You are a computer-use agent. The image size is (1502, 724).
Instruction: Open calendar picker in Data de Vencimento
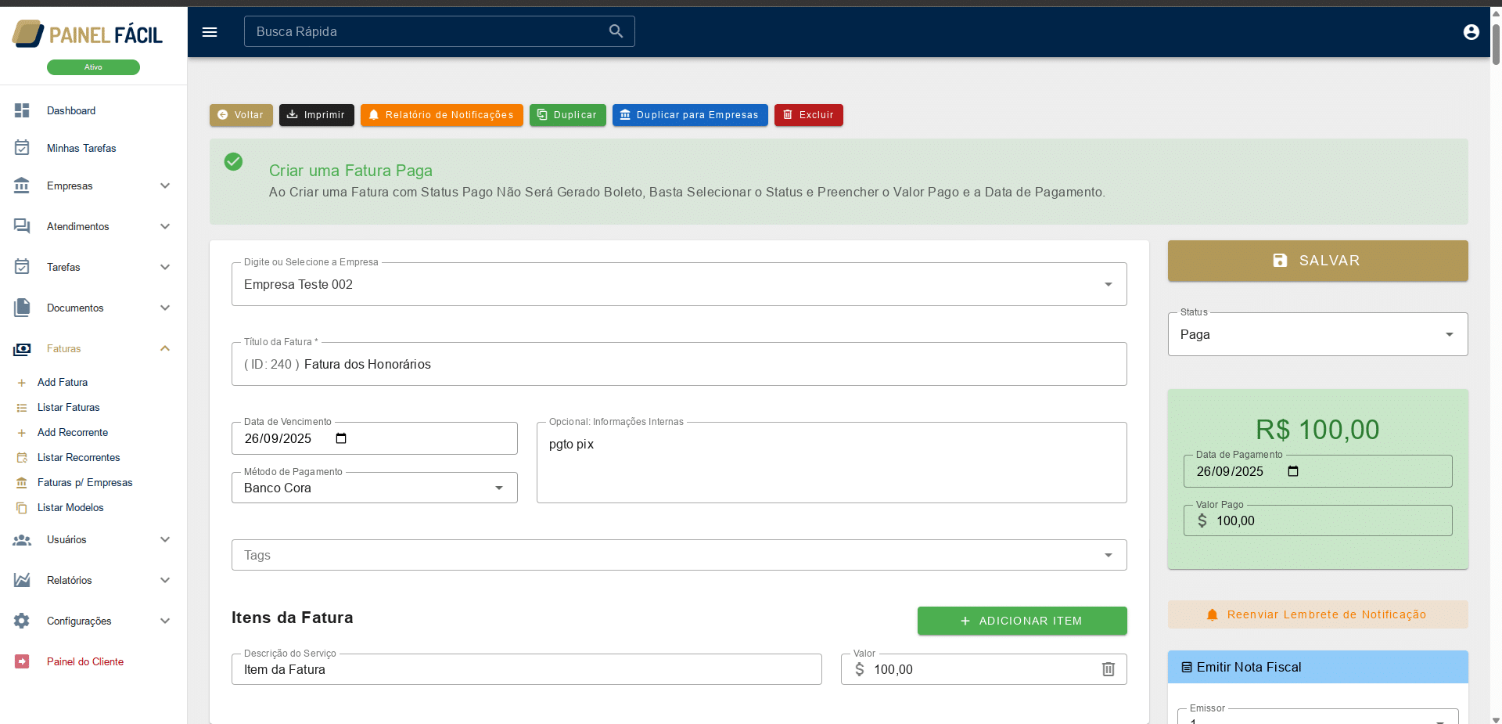(341, 438)
